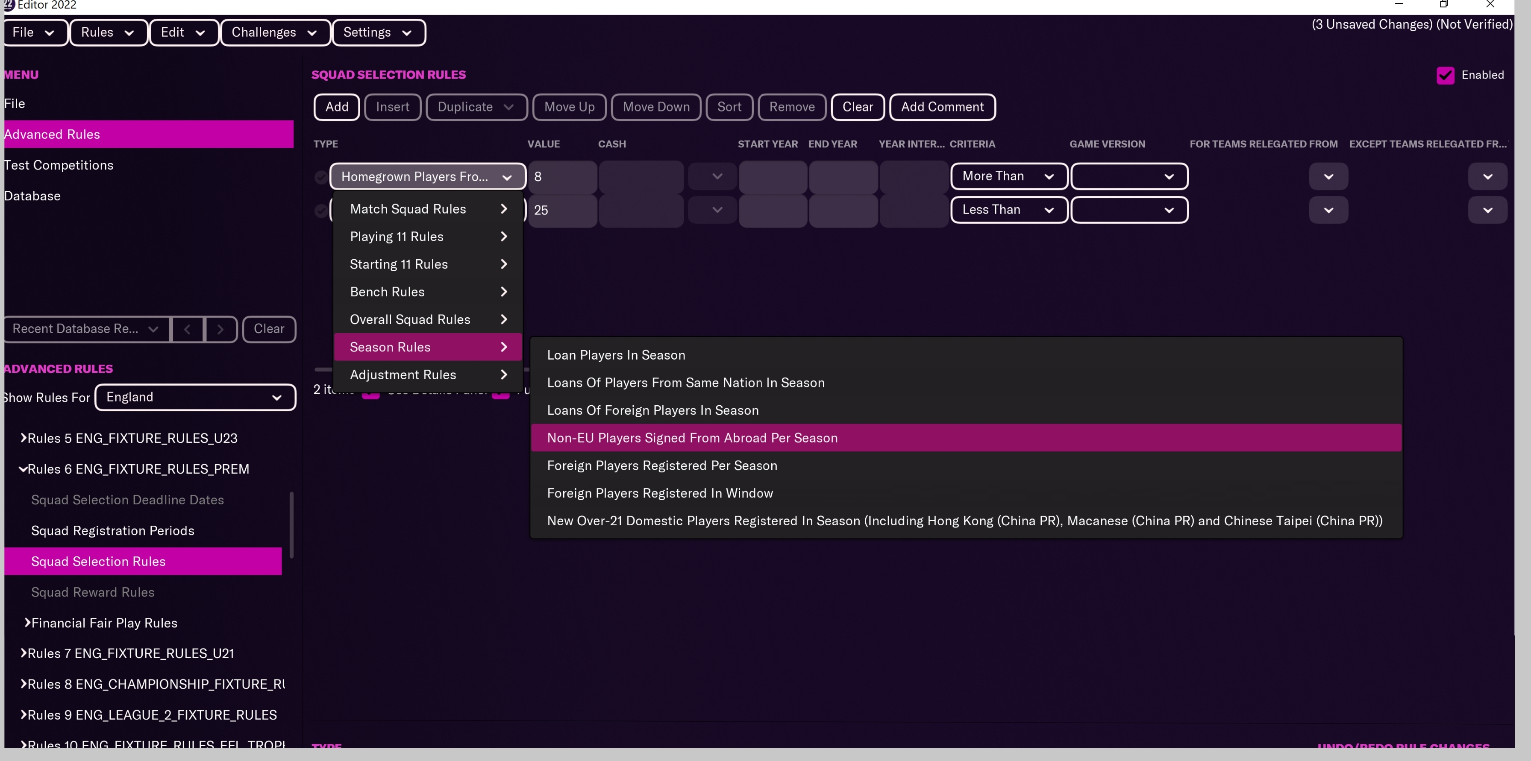Click value field containing 25
This screenshot has width=1531, height=761.
[x=563, y=210]
